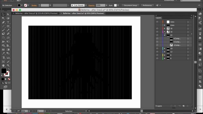Select the Magic Wand tool
This screenshot has height=114, width=203.
3,18
